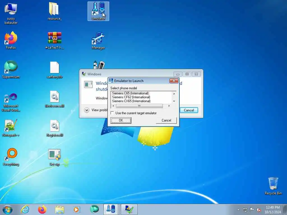The height and width of the screenshot is (215, 287).
Task: Select the libvlccore.dll file icon
Action: (x=54, y=99)
